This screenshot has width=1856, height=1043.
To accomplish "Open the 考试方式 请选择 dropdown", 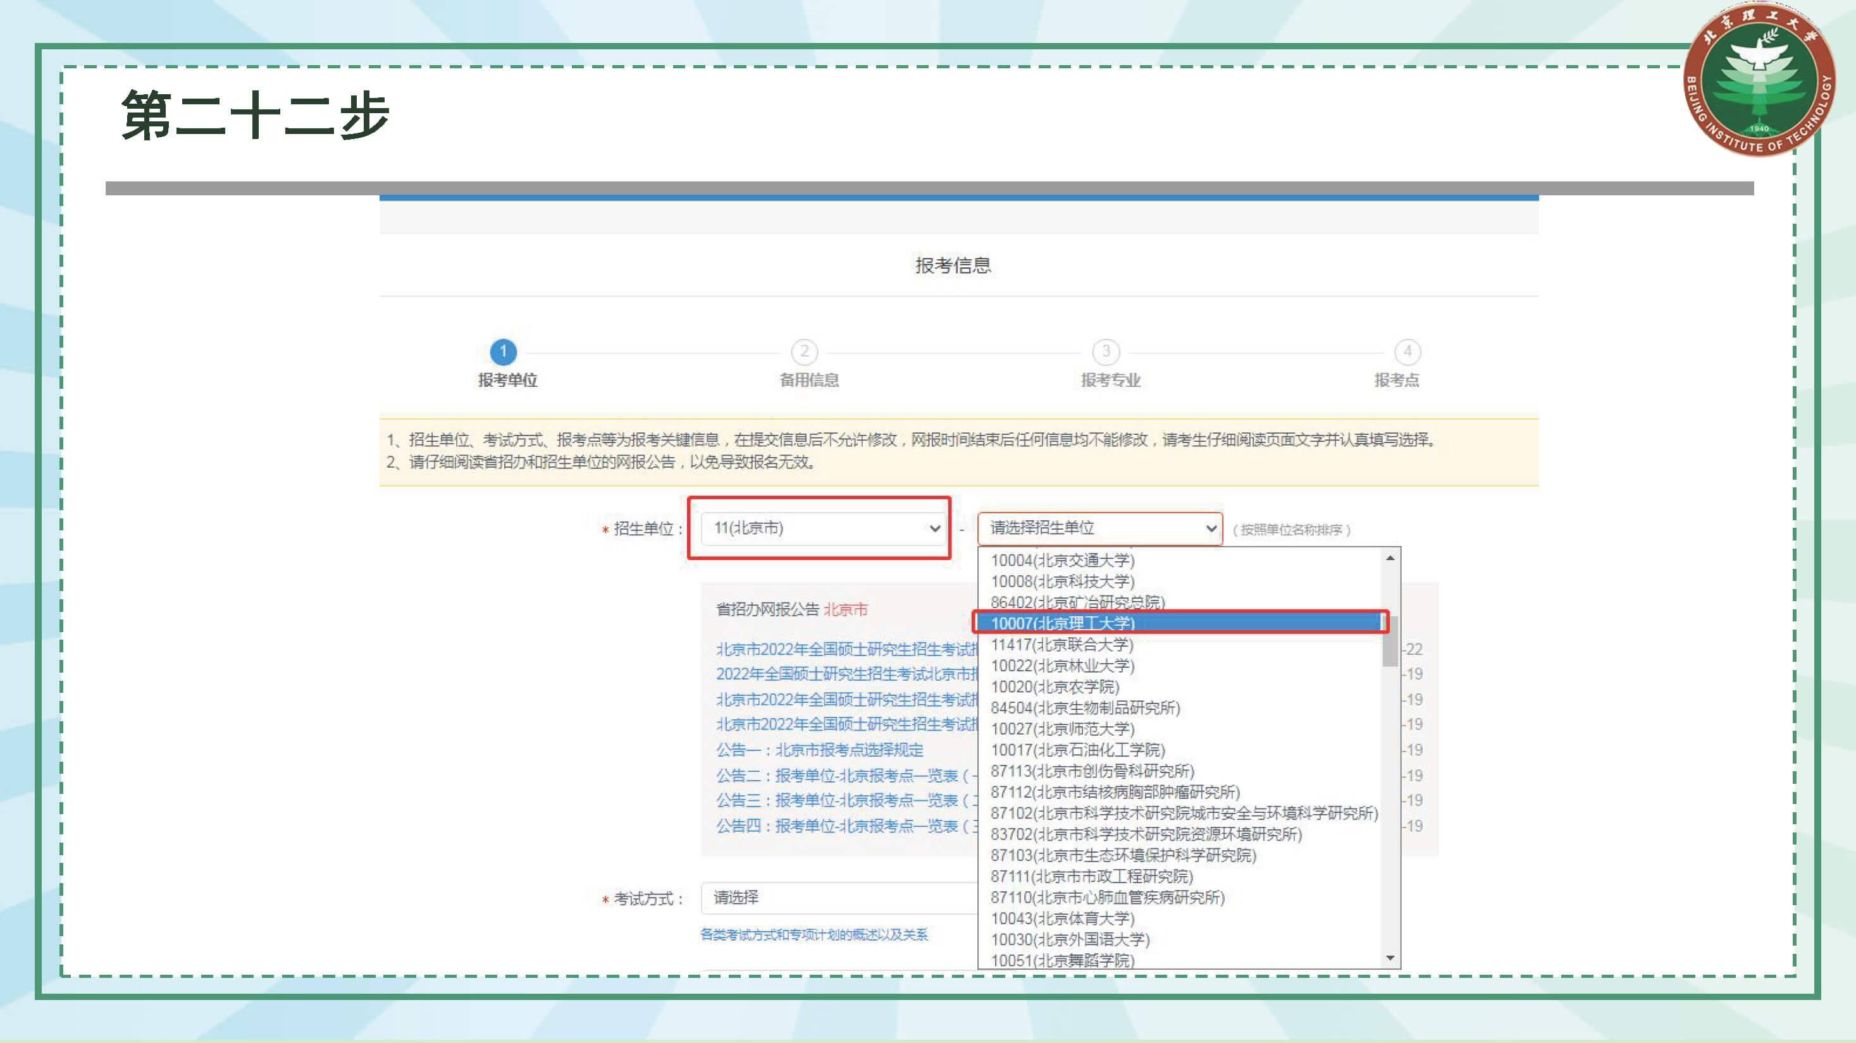I will coord(836,898).
